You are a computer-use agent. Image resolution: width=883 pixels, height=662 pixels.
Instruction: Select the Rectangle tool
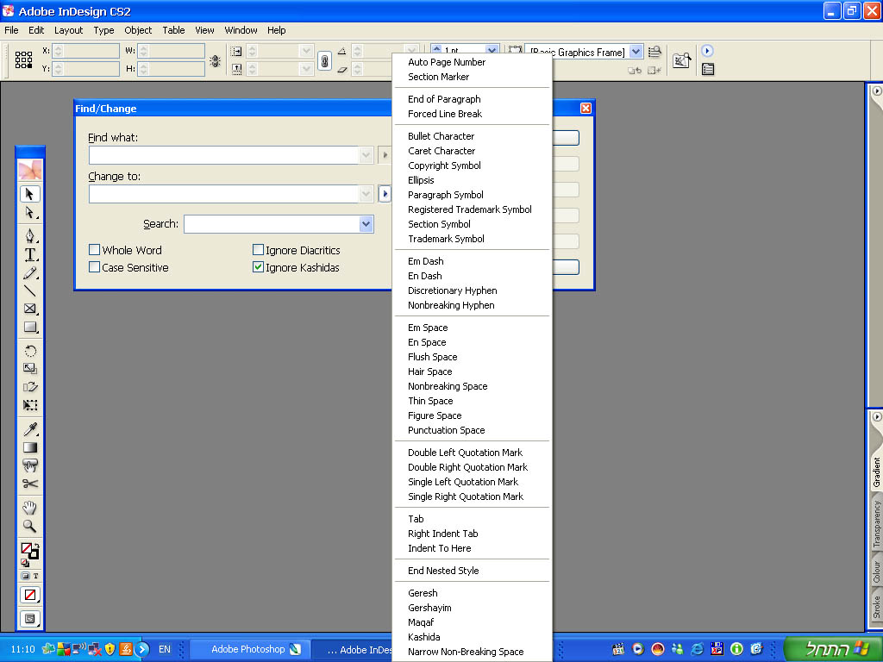tap(30, 327)
